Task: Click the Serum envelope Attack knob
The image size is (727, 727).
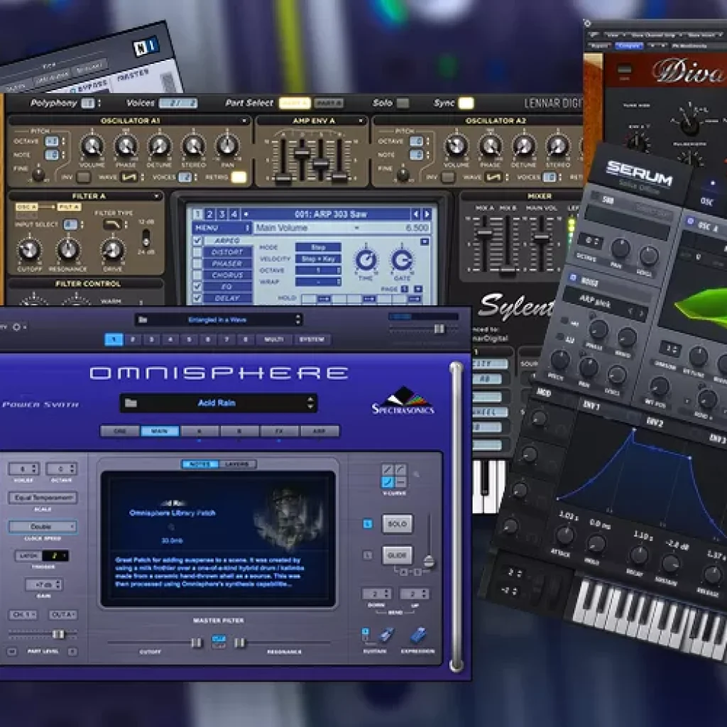Action: pyautogui.click(x=565, y=535)
